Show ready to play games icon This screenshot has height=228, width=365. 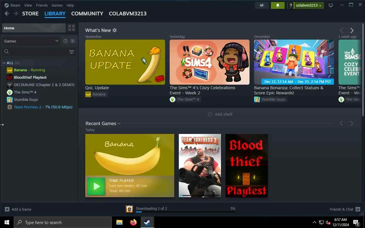tap(73, 41)
